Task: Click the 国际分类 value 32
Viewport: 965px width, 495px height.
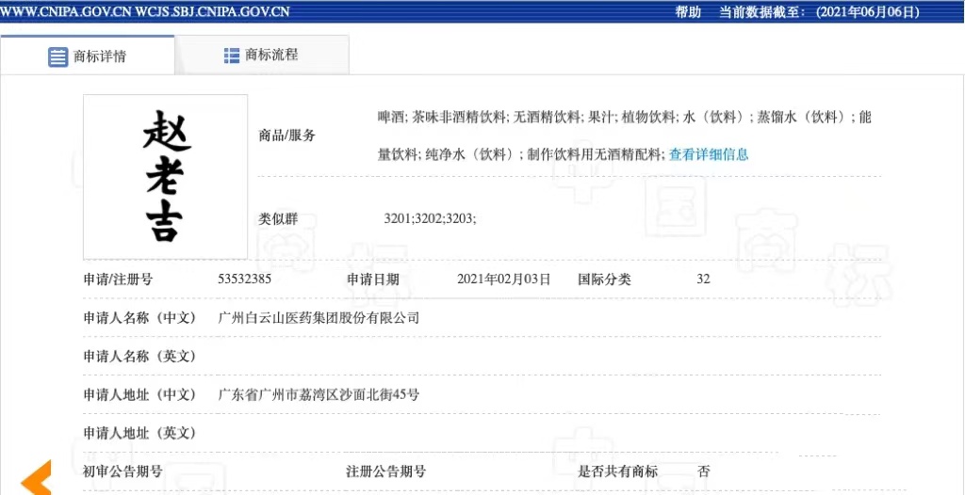Action: tap(703, 279)
